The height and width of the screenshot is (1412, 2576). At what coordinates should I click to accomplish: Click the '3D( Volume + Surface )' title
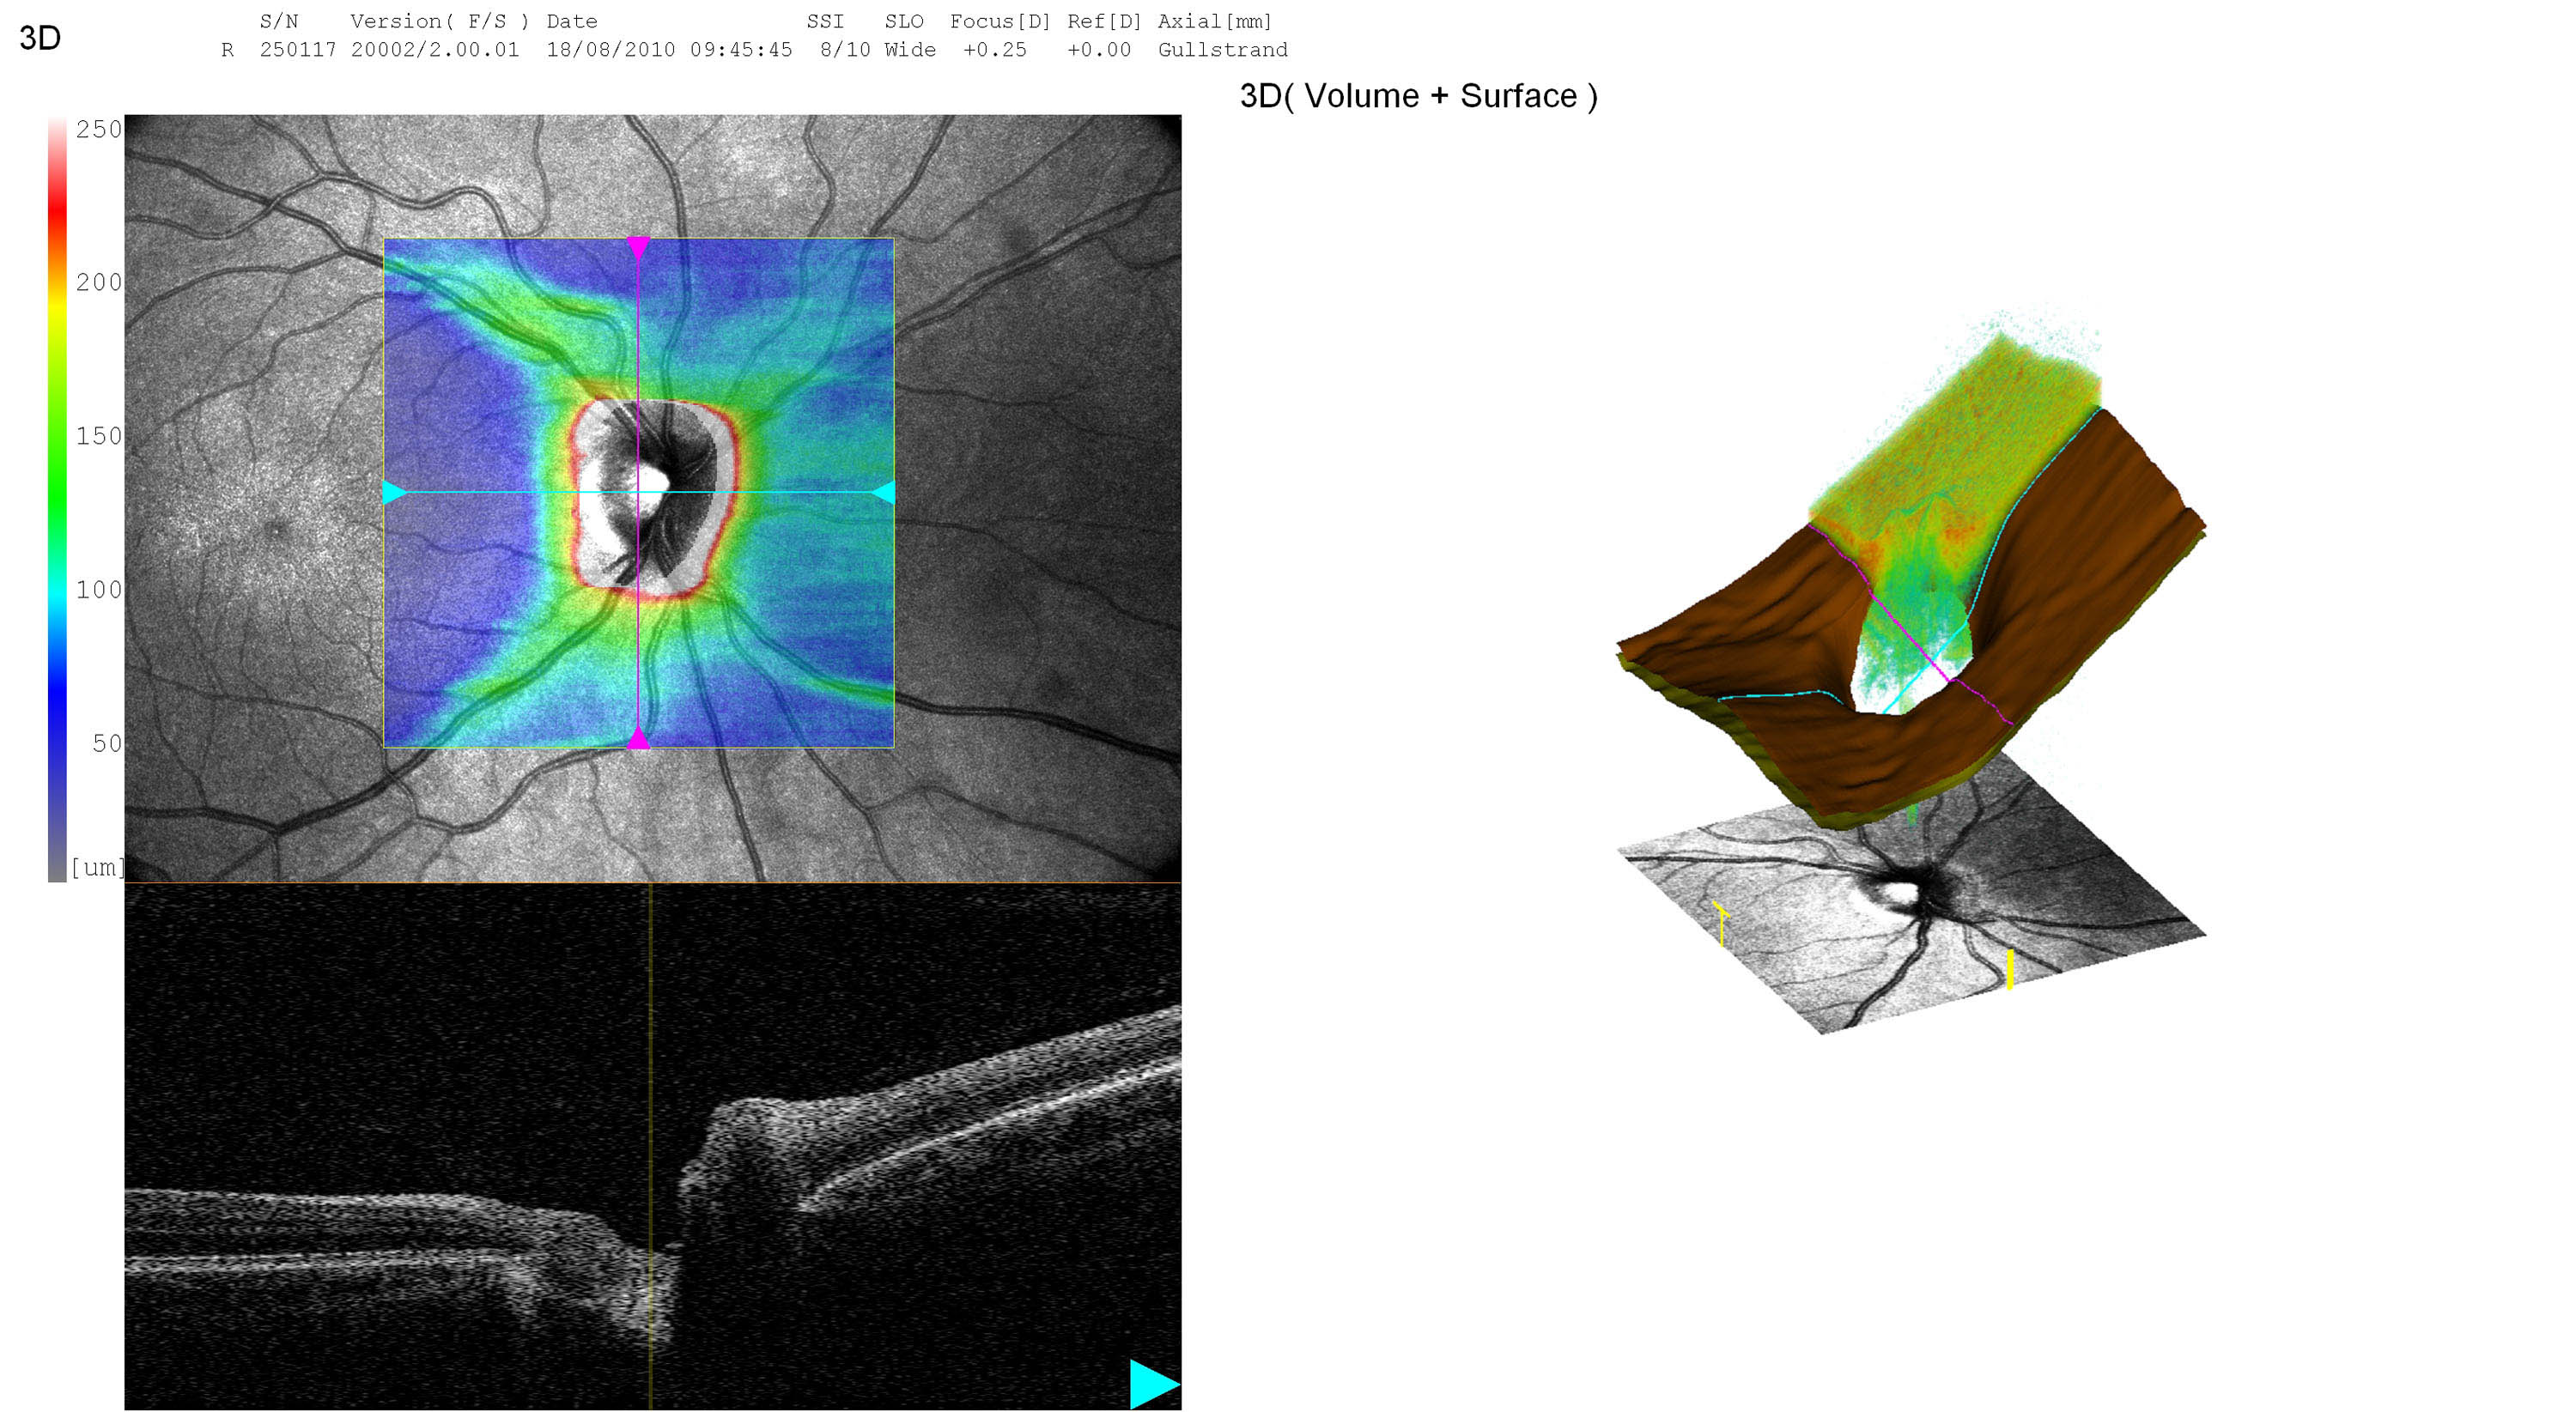tap(1418, 96)
